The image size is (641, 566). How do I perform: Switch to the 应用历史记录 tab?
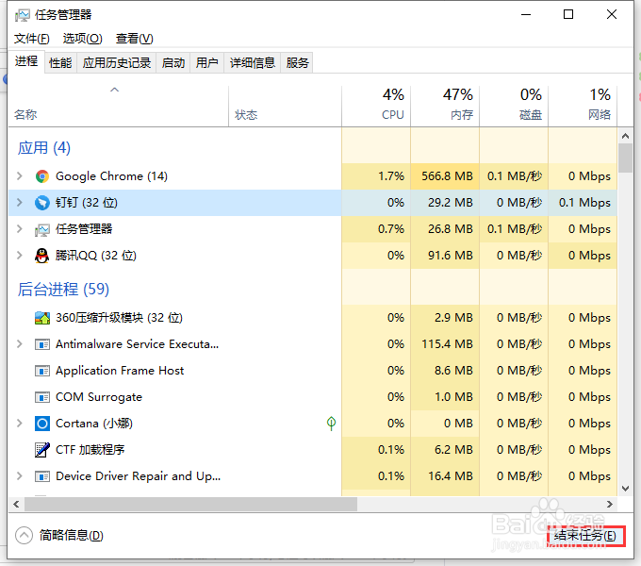[117, 63]
